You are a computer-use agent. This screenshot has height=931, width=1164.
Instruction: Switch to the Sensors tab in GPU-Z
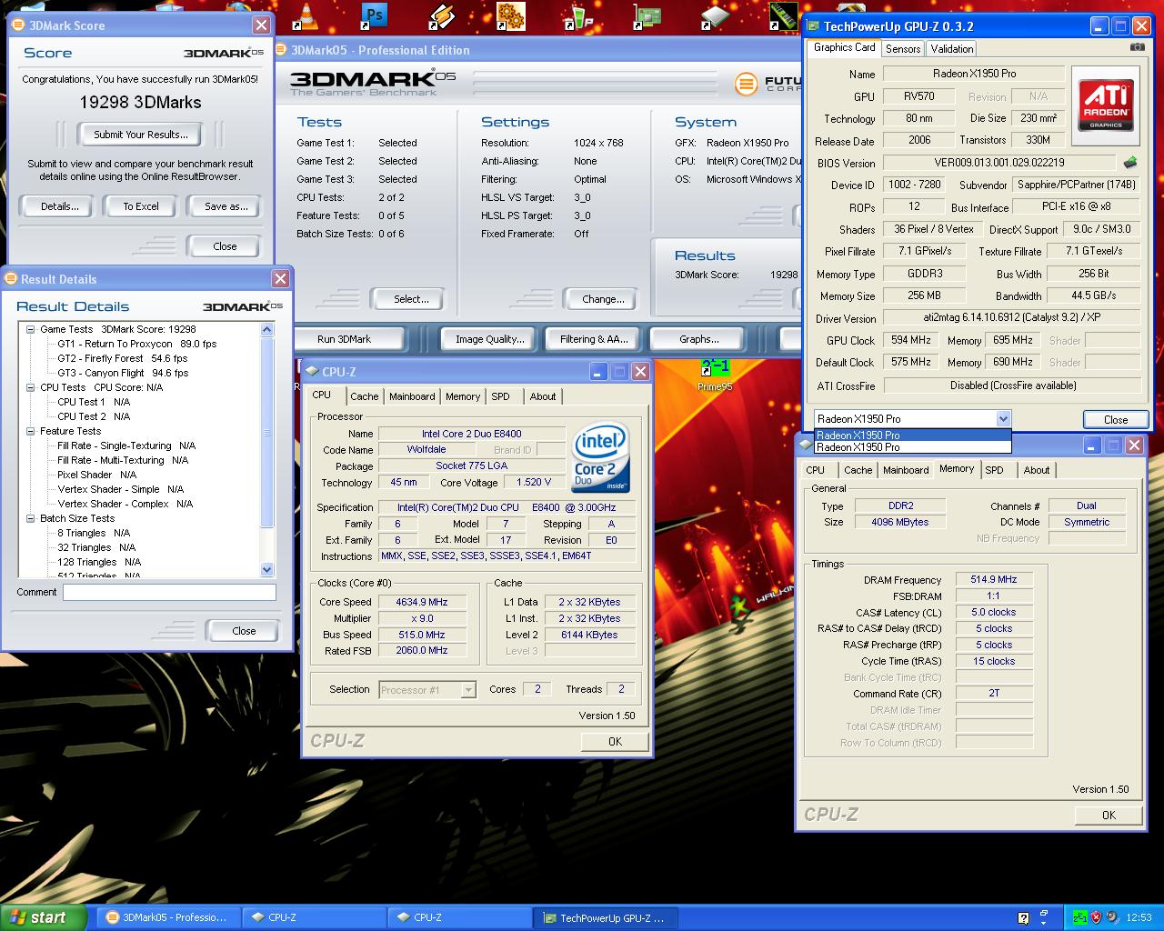tap(903, 49)
